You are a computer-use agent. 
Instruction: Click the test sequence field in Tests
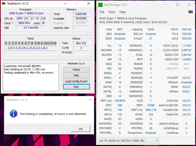tap(30, 48)
